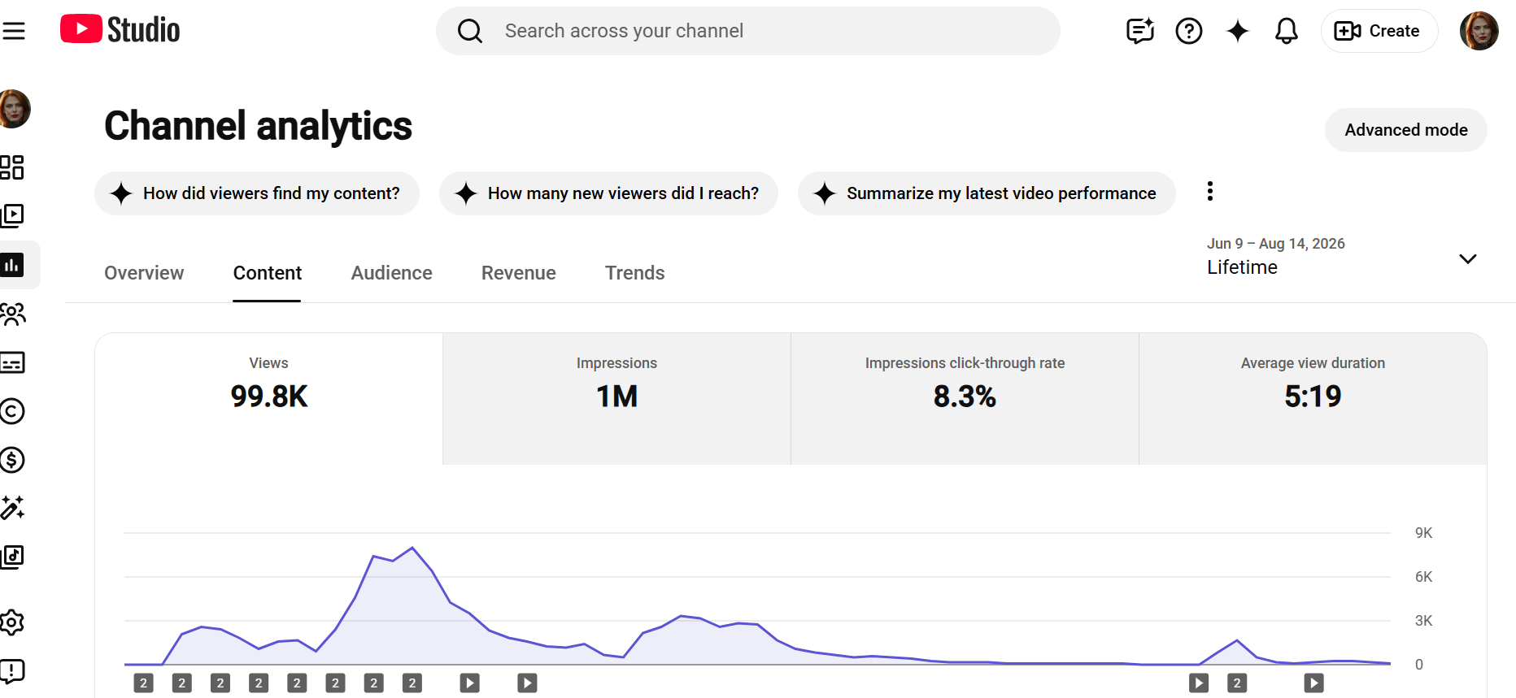Image resolution: width=1516 pixels, height=698 pixels.
Task: Open the Send feedback sidebar icon
Action: 12,671
